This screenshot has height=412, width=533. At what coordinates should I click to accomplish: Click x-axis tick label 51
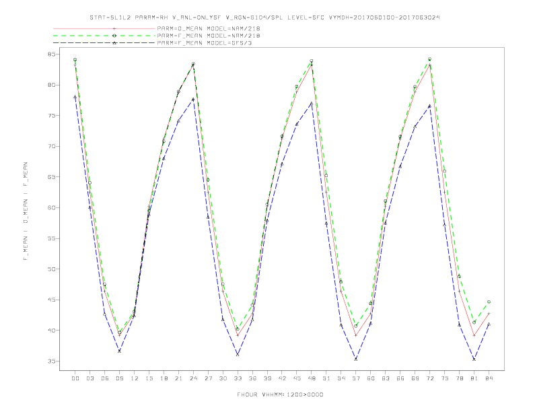pyautogui.click(x=326, y=378)
